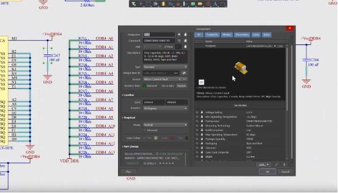This screenshot has width=338, height=193.
Task: Expand the Add... dropdown button
Action: click(263, 165)
